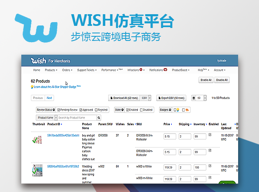Toggle Enabled checkbox for w002-s-White
The image size is (259, 192).
210,166
